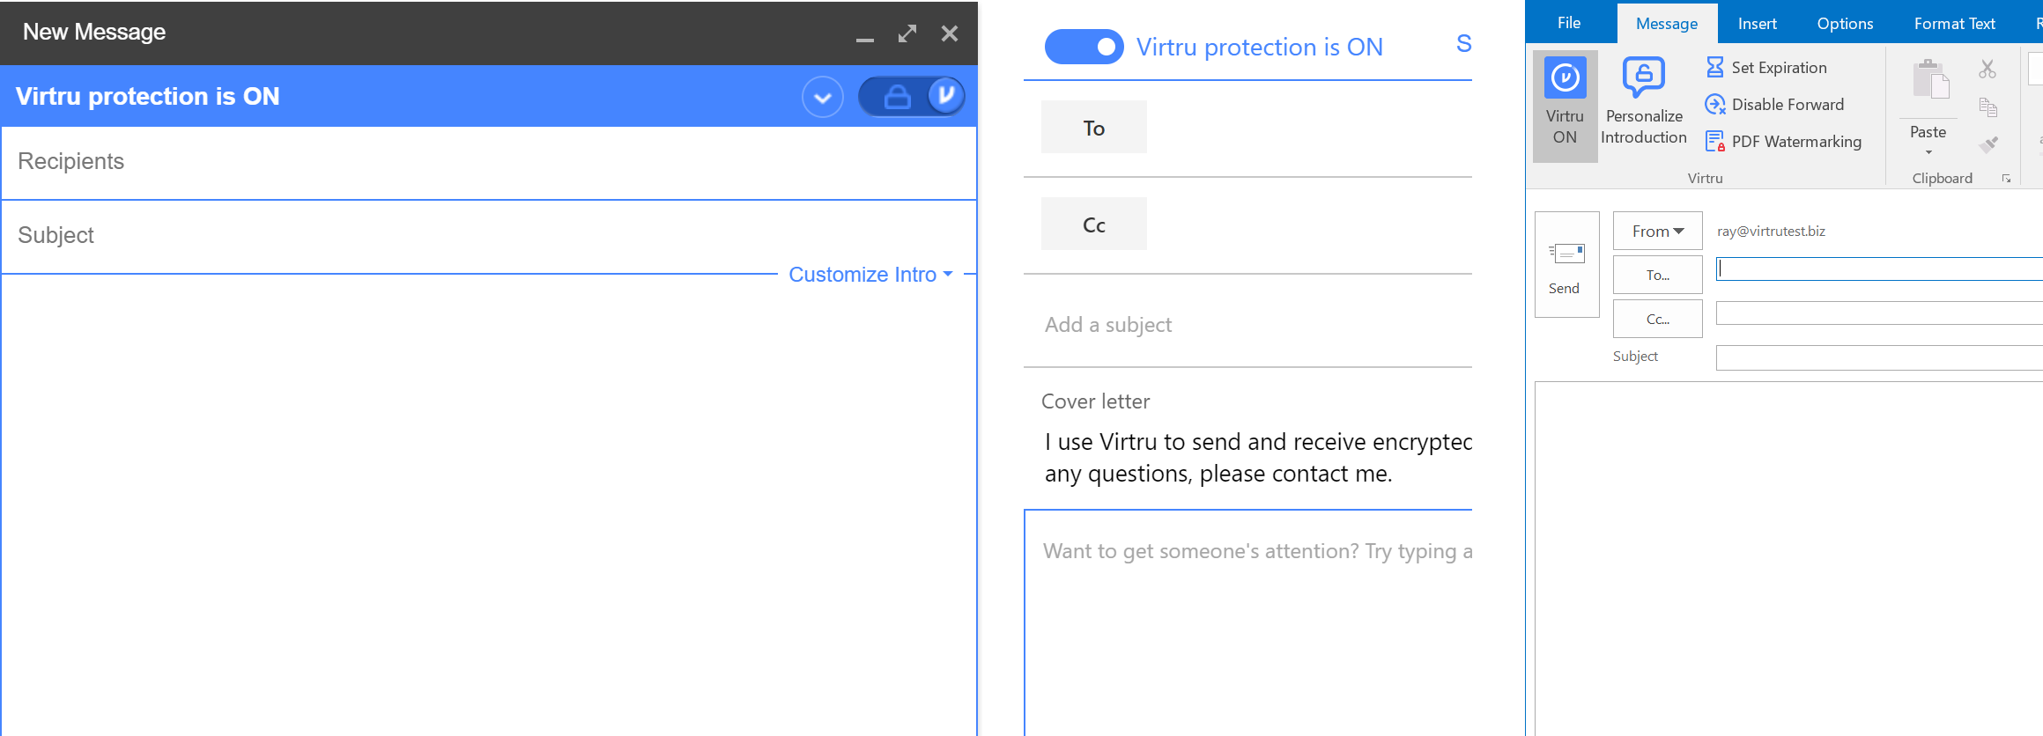Click the Copy icon in Clipboard group
Screen dimensions: 2043x736
(1987, 107)
